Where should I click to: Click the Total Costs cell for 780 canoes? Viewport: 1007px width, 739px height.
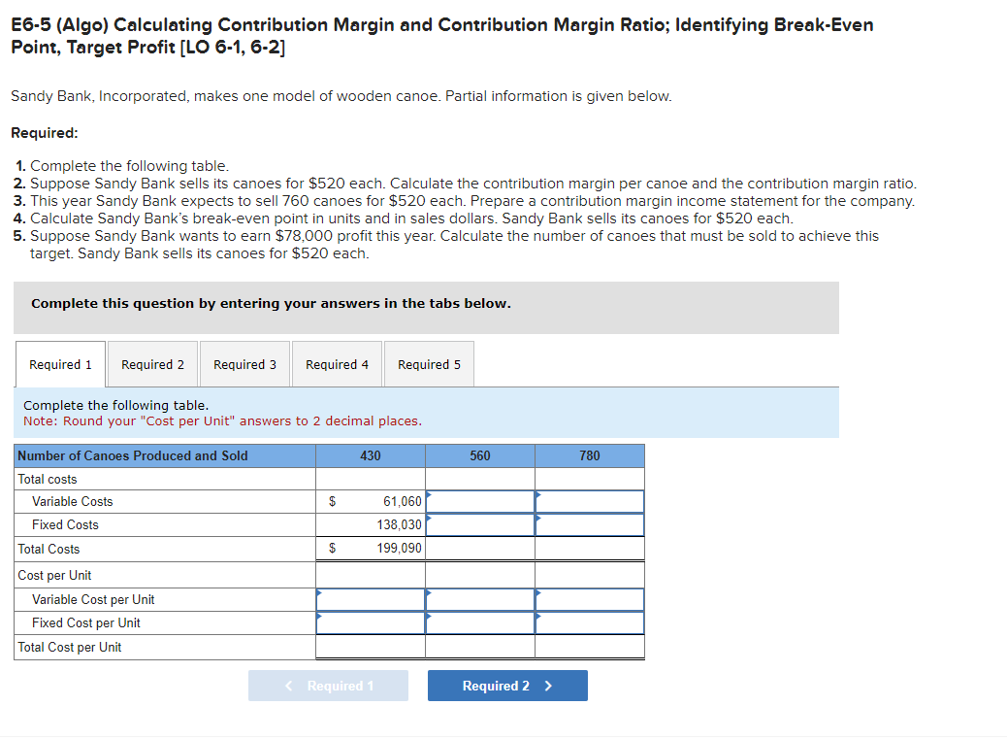coord(589,548)
